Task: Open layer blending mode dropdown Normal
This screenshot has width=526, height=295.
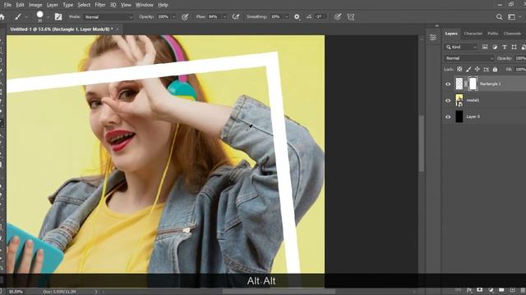Action: tap(469, 58)
